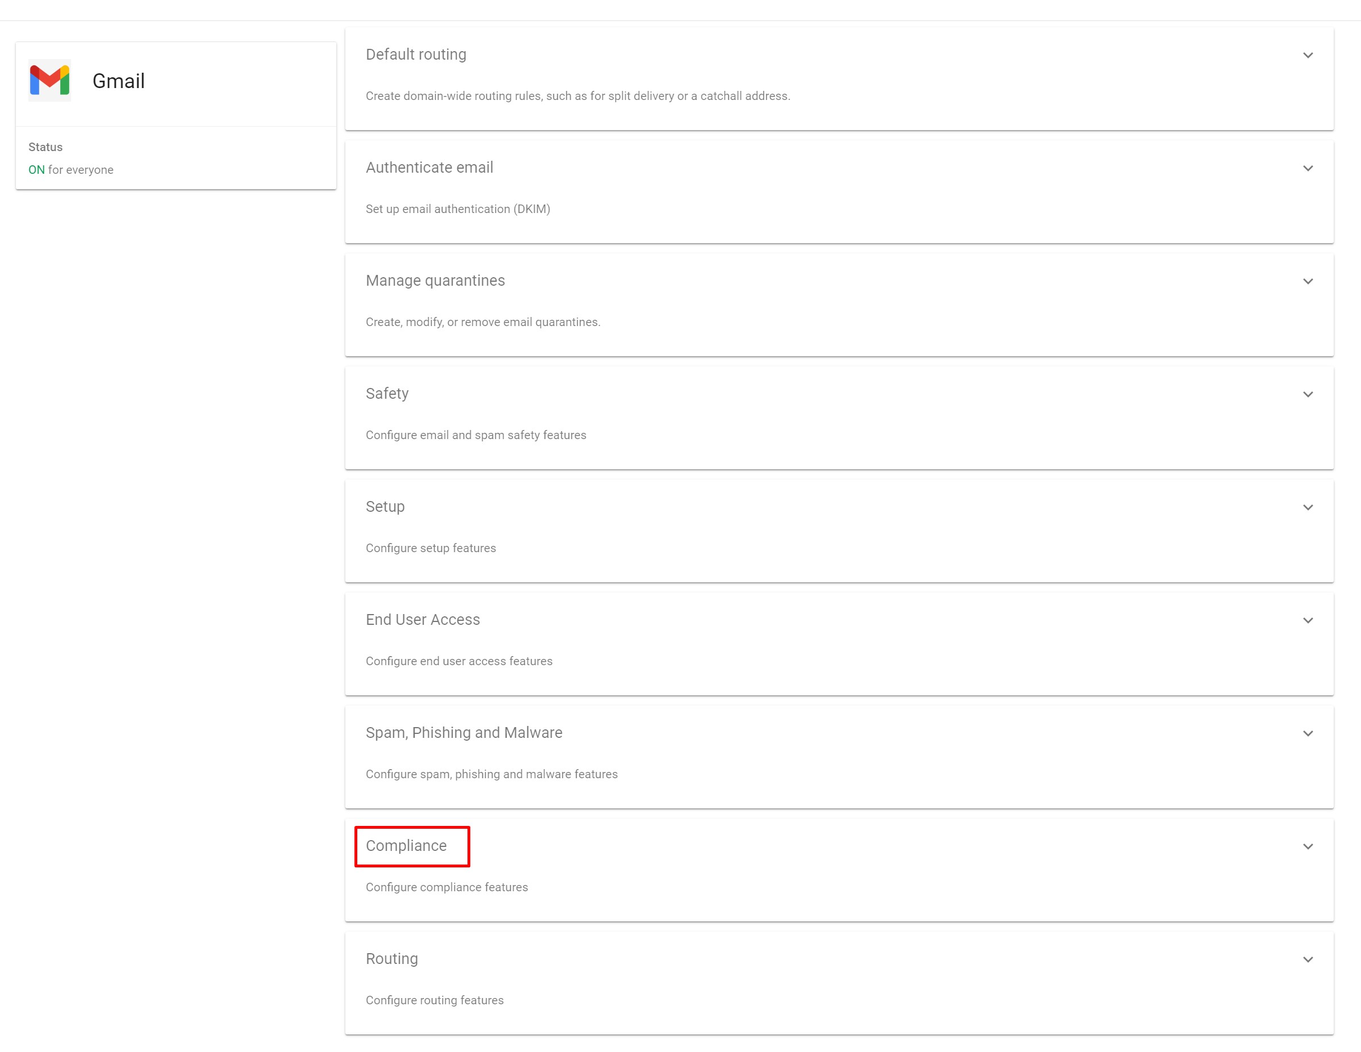
Task: Click Configure spam, phishing and malware description
Action: (x=491, y=774)
